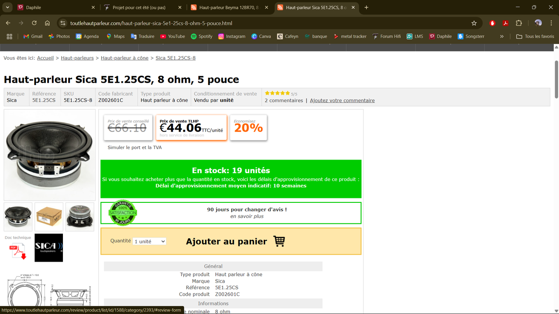
Task: Open the Photos bookmark
Action: pyautogui.click(x=59, y=36)
